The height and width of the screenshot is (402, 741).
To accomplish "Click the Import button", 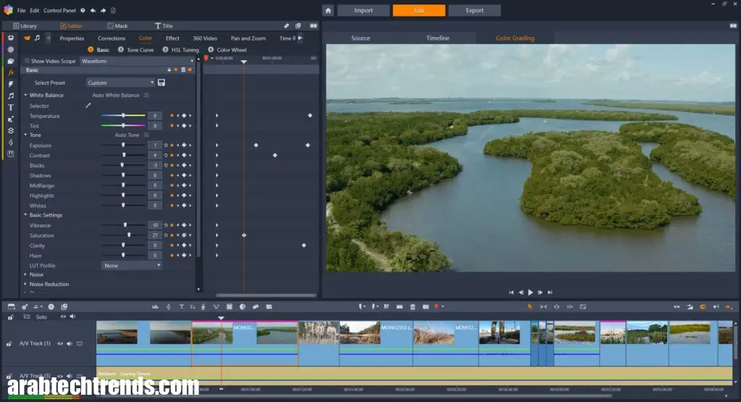I will 363,11.
